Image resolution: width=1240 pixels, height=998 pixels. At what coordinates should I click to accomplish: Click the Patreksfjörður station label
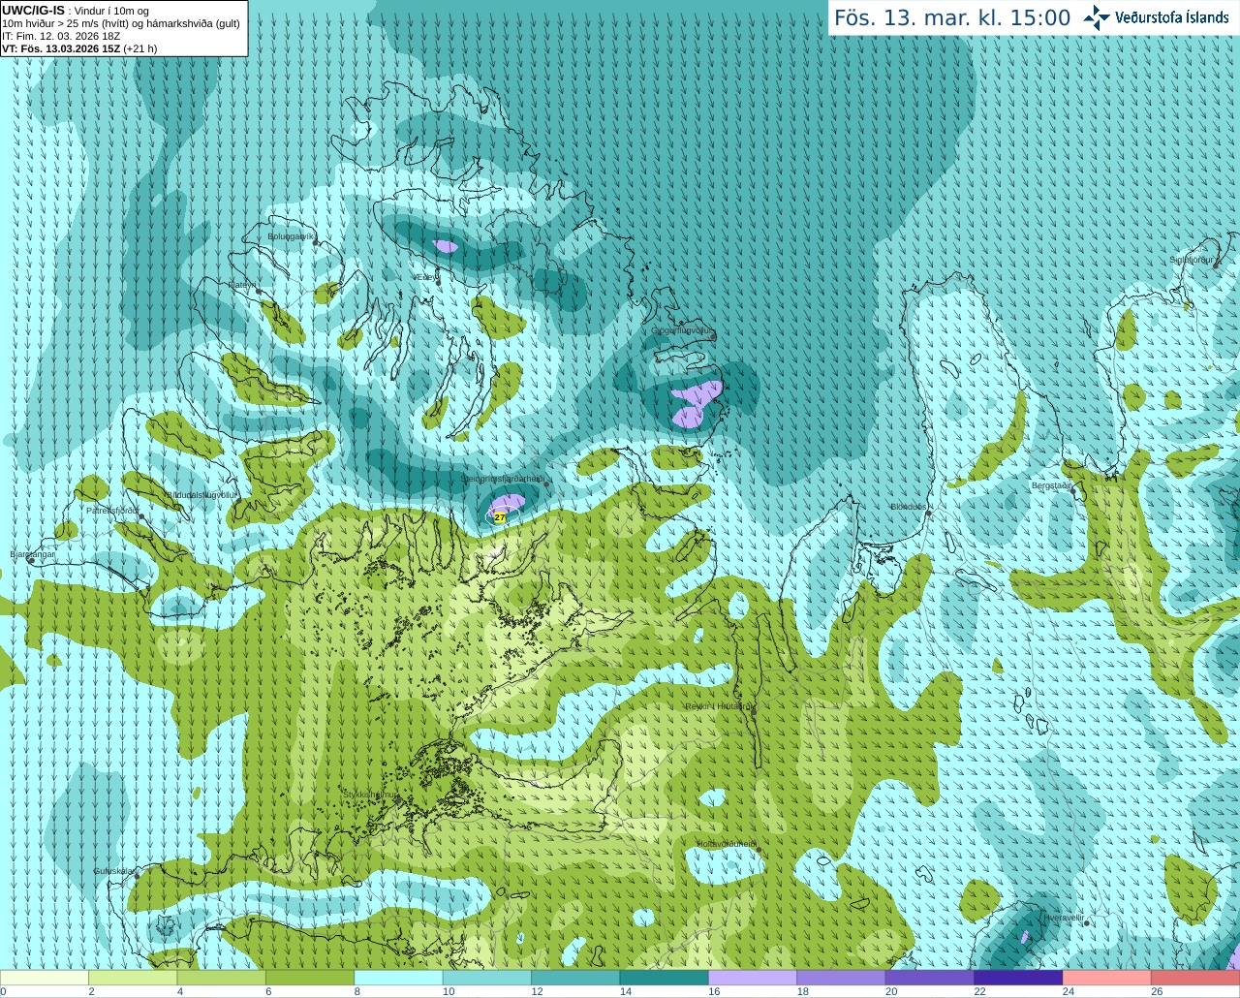tap(112, 510)
